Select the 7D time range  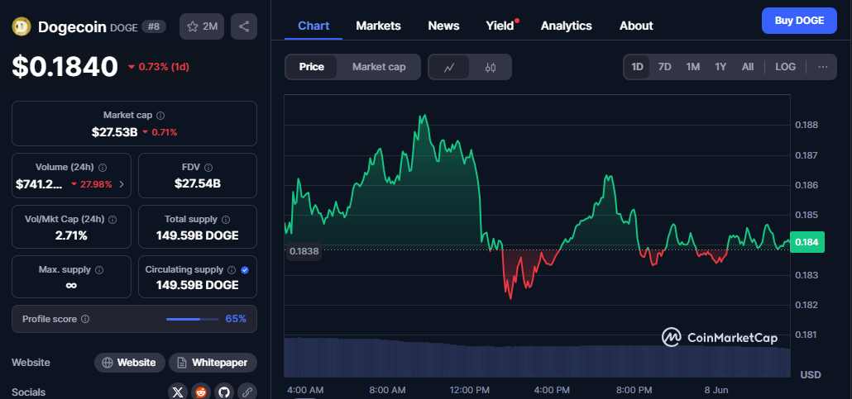pyautogui.click(x=664, y=67)
